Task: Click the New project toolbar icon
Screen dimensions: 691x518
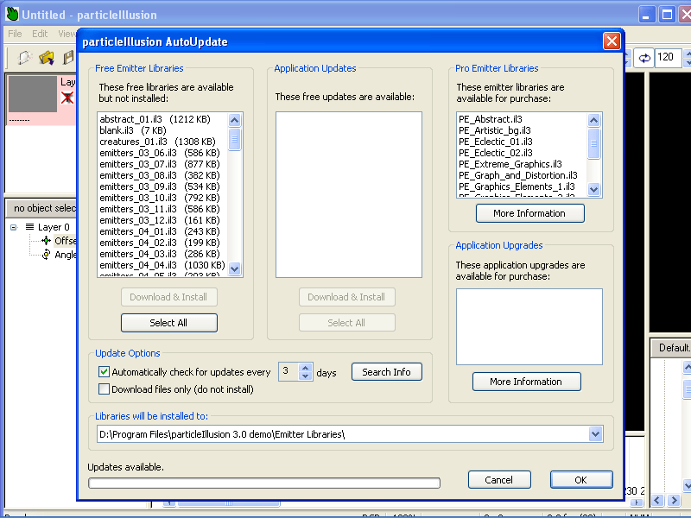Action: pos(24,58)
